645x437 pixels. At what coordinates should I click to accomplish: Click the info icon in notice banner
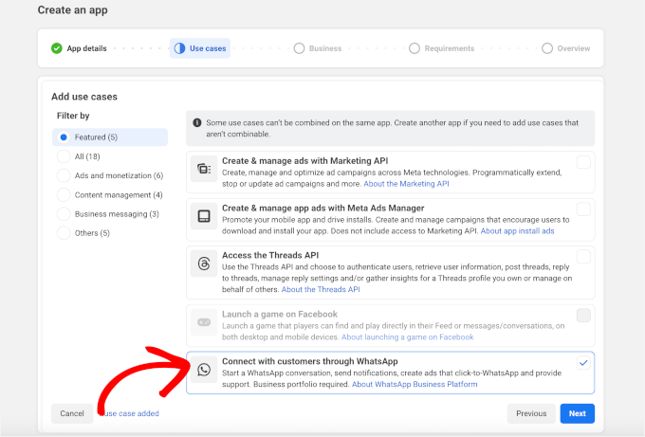[197, 122]
